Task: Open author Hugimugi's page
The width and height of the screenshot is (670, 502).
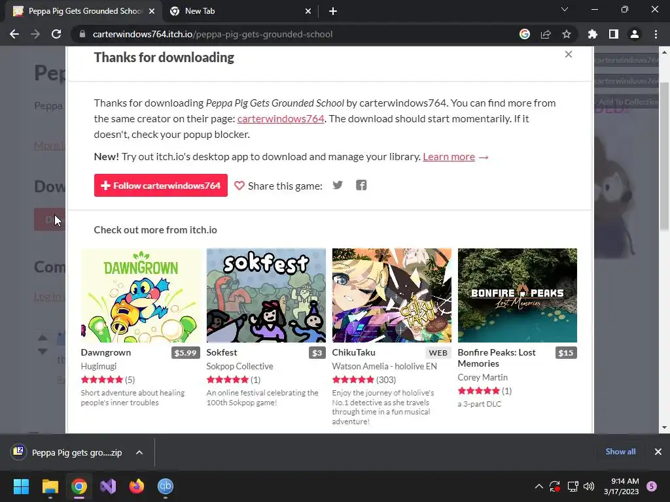Action: tap(99, 366)
